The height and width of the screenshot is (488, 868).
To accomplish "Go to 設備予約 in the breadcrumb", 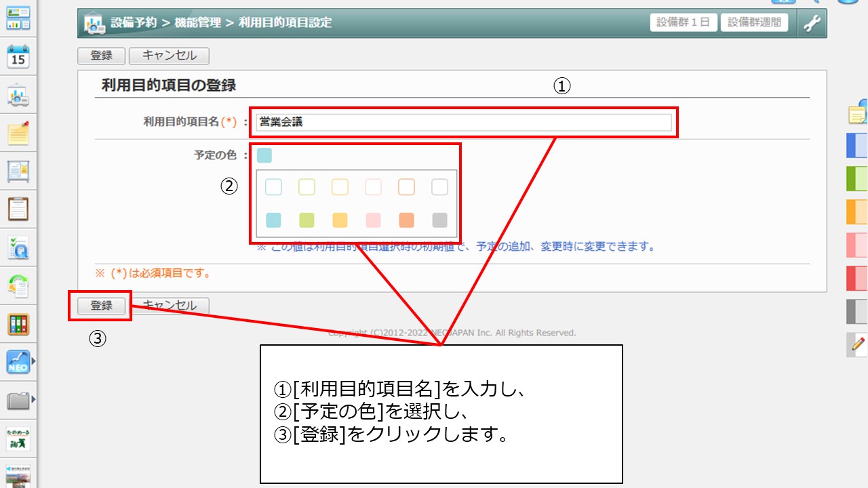I will (134, 23).
